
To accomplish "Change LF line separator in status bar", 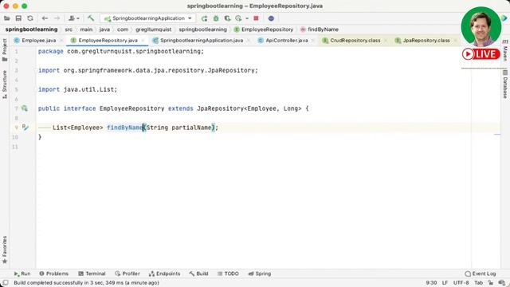I will (445, 283).
